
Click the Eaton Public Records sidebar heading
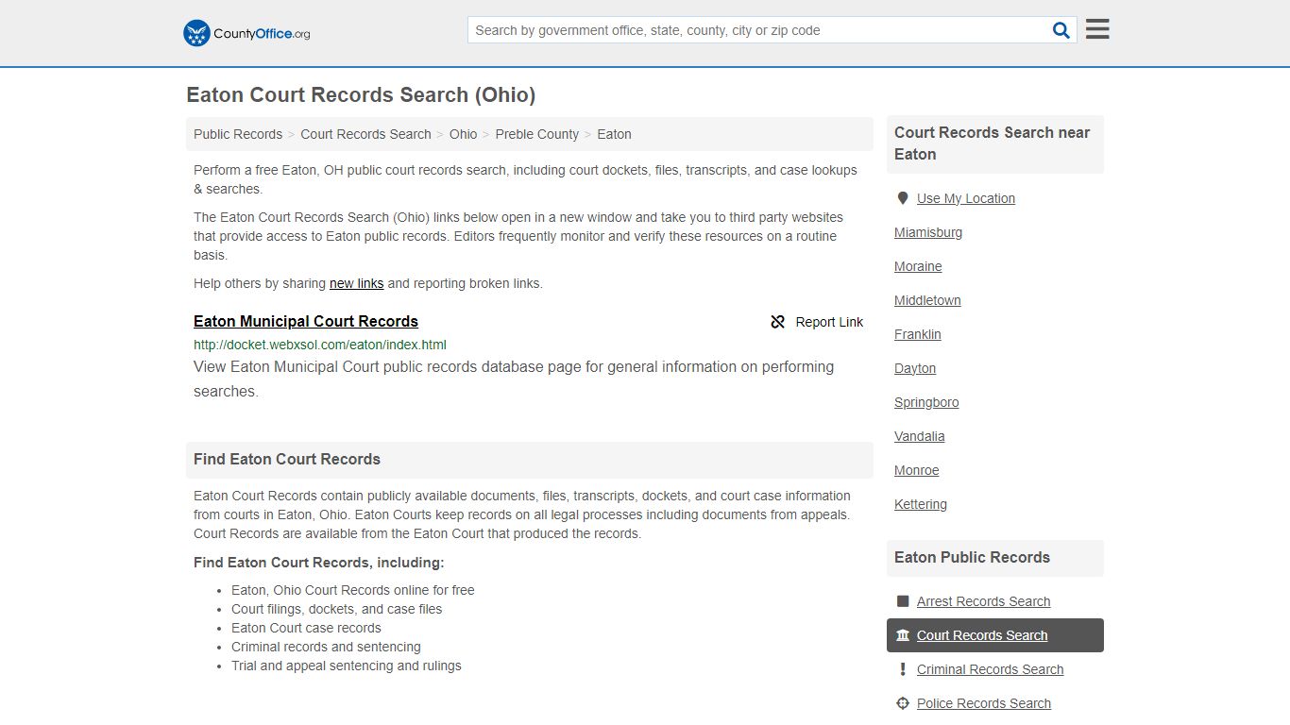point(972,558)
